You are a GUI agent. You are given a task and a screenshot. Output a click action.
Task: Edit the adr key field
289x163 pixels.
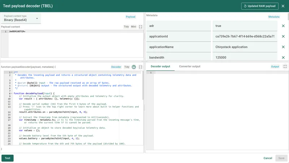pyautogui.click(x=178, y=26)
